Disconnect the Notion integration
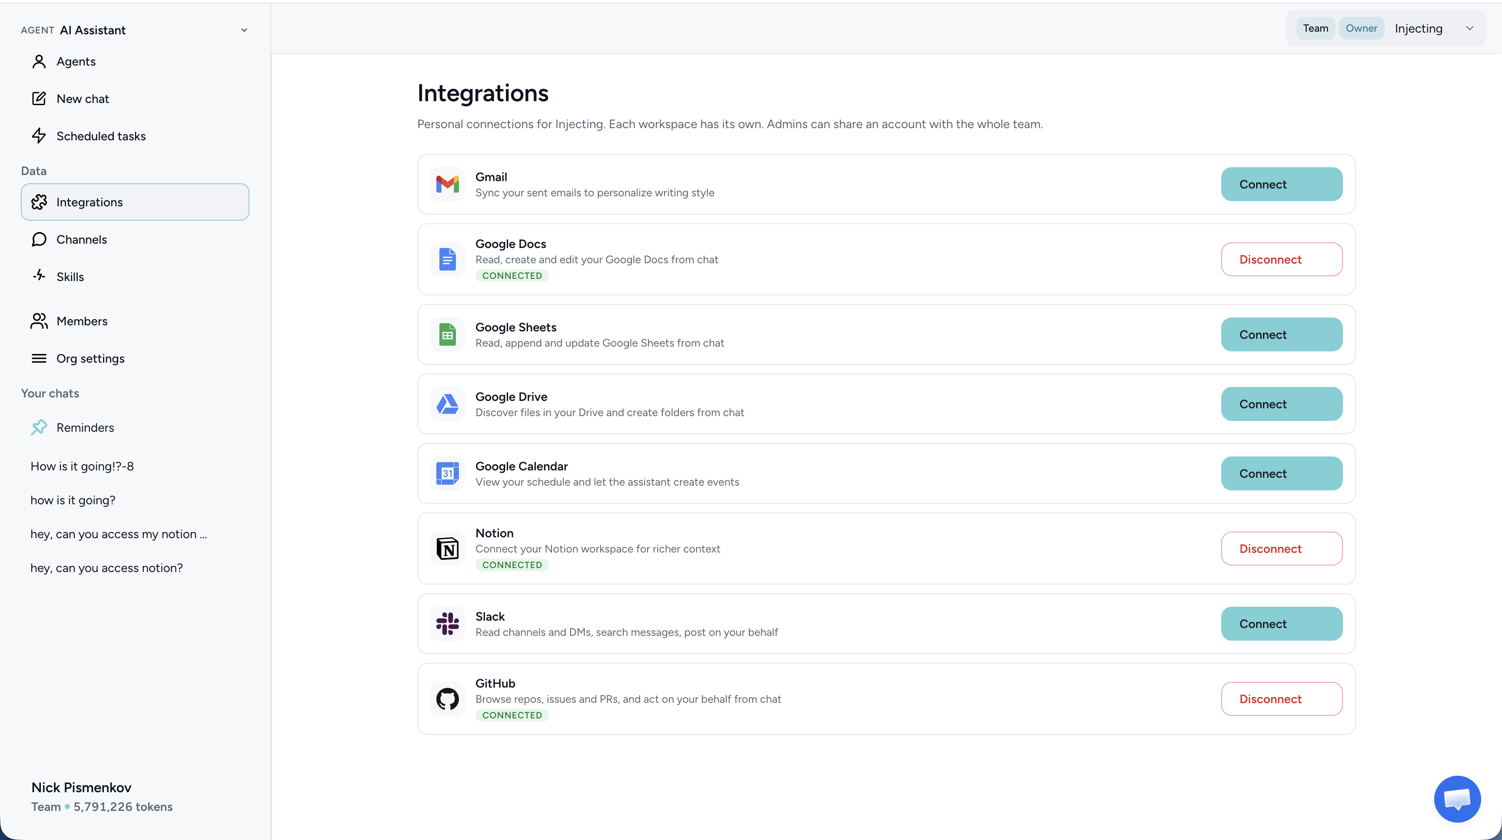 [1282, 549]
